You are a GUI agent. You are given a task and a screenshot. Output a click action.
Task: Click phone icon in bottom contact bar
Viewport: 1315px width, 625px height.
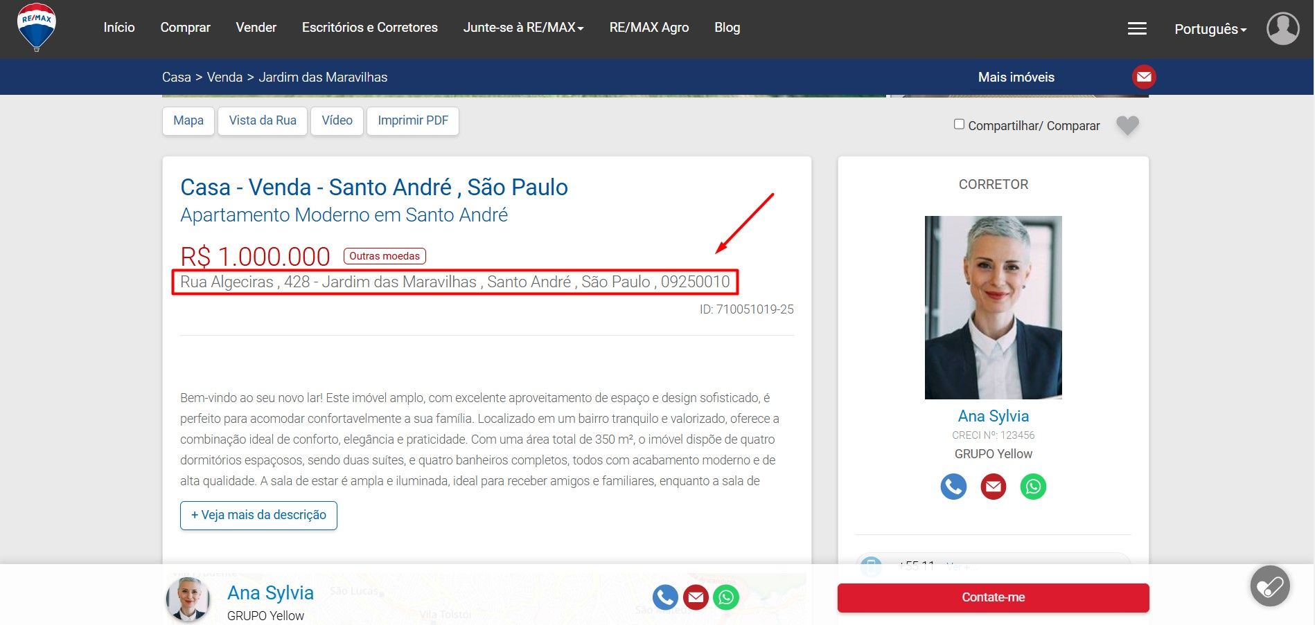665,597
